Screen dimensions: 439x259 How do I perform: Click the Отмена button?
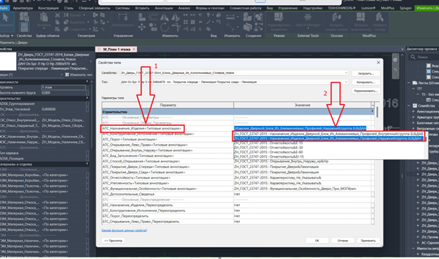(343, 241)
